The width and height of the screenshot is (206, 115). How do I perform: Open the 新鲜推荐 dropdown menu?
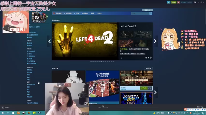click(x=68, y=13)
